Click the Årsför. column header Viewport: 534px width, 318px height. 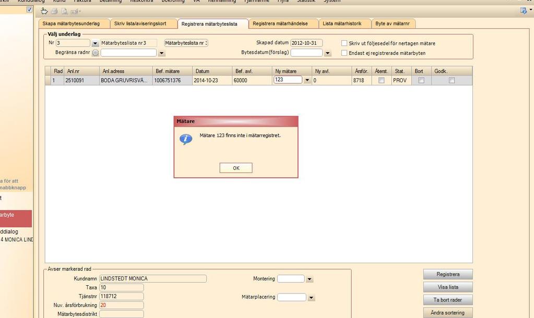pos(361,71)
